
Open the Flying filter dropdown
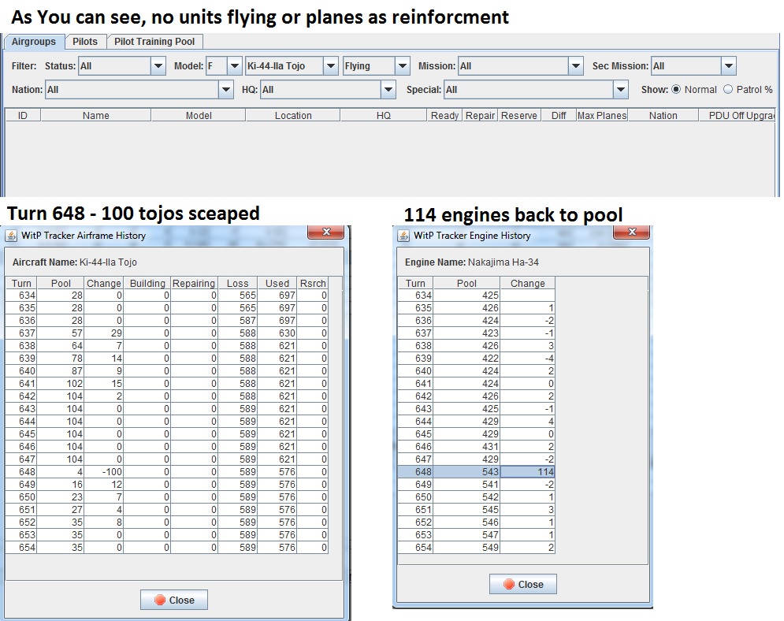[403, 66]
